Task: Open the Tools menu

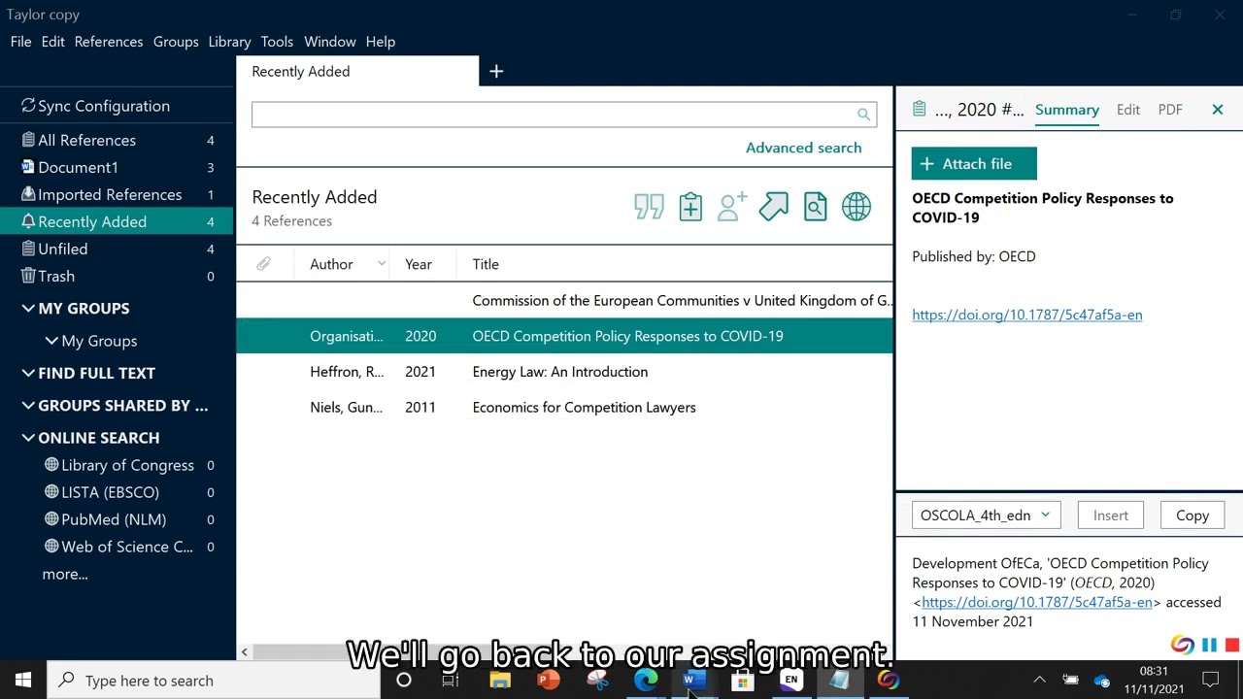Action: pos(277,42)
